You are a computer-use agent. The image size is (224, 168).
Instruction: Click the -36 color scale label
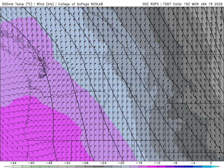49,163
